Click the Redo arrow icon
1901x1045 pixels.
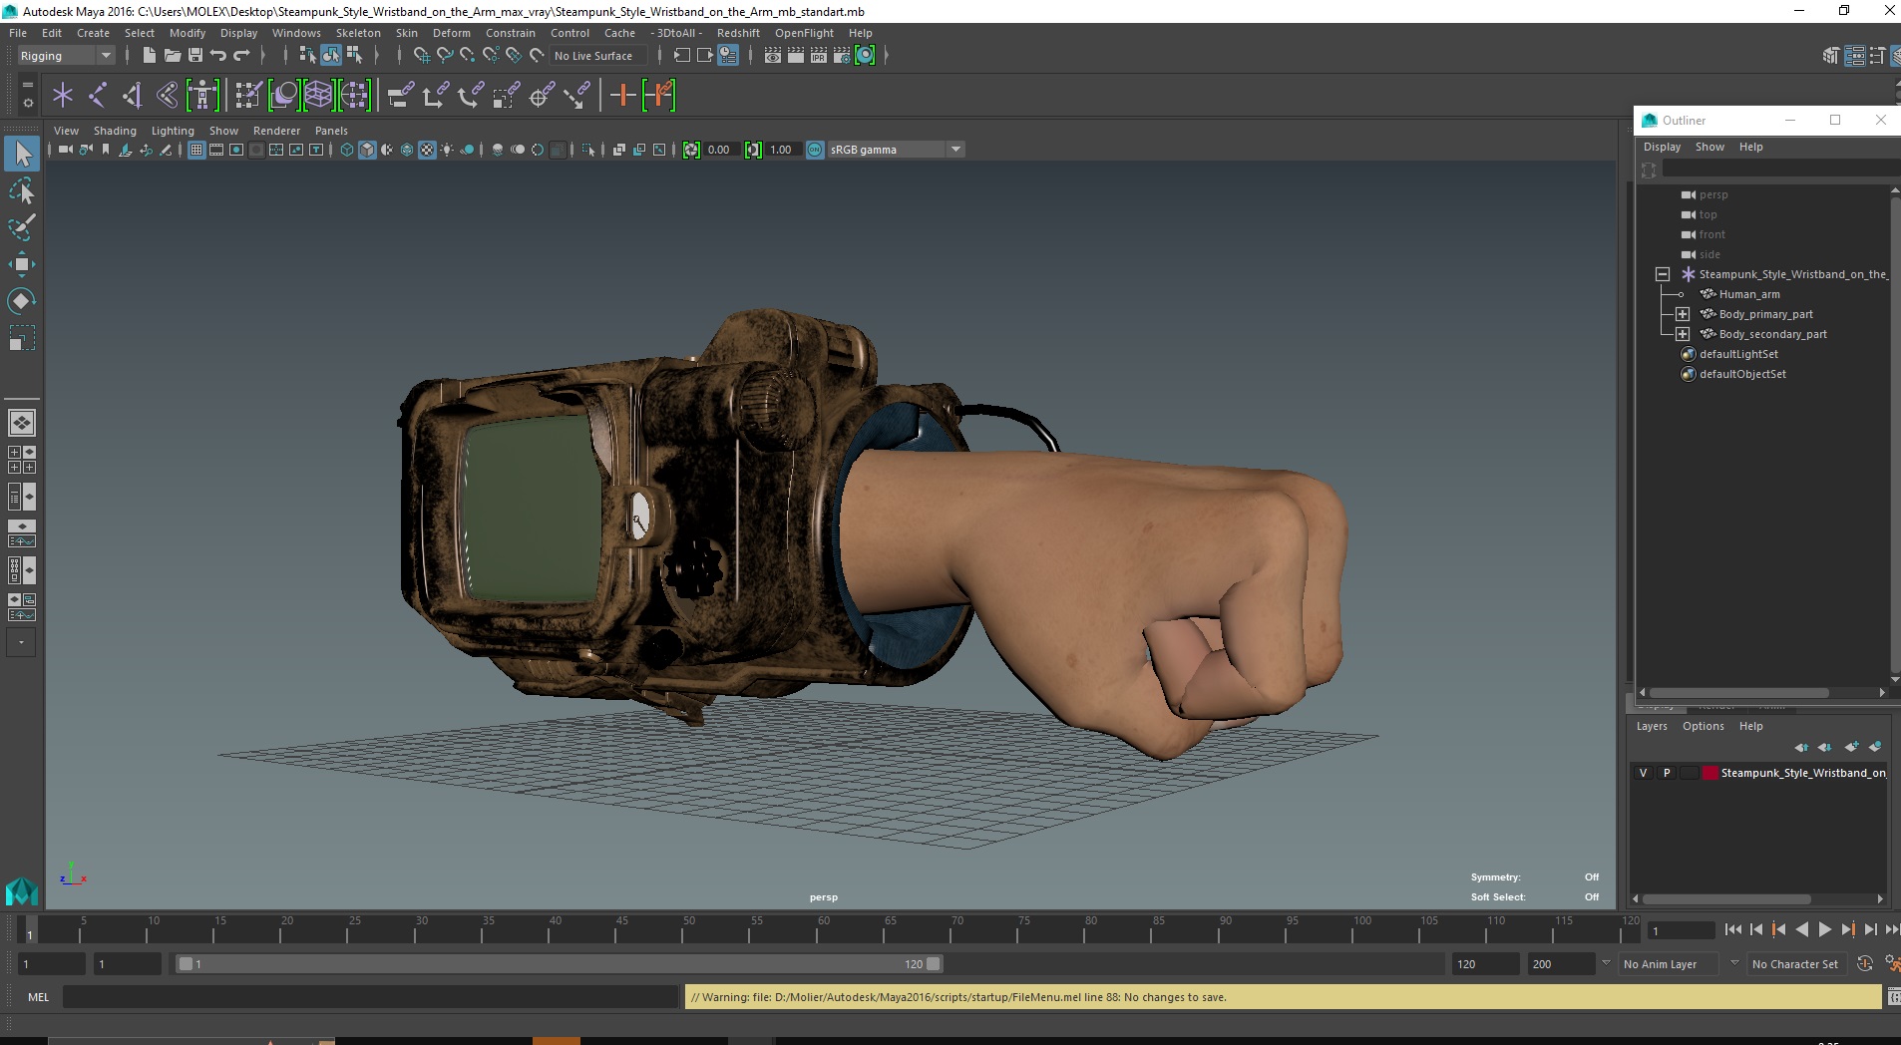point(241,56)
